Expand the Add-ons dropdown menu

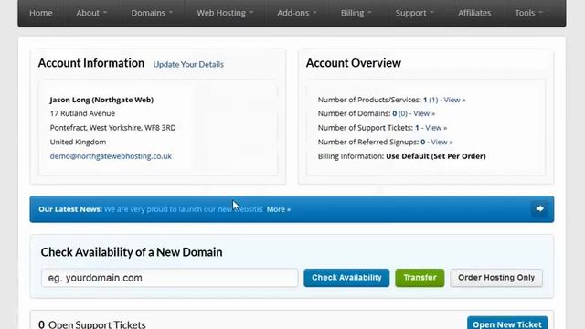[x=297, y=13]
